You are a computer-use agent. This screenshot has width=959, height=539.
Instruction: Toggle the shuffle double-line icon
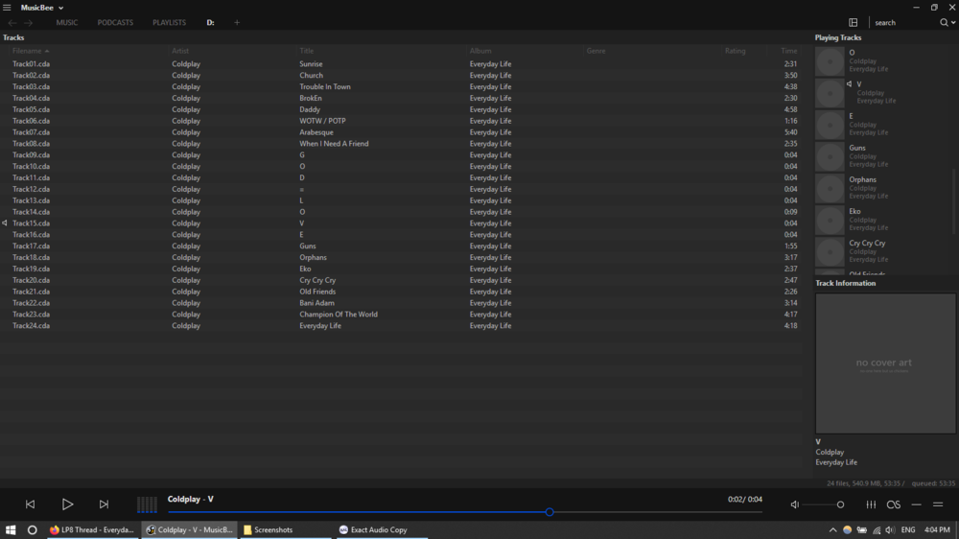click(938, 504)
